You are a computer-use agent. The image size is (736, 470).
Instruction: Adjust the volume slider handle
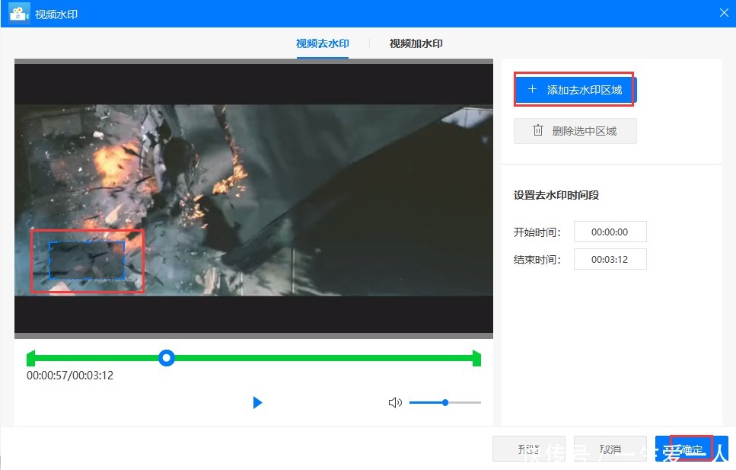point(445,402)
